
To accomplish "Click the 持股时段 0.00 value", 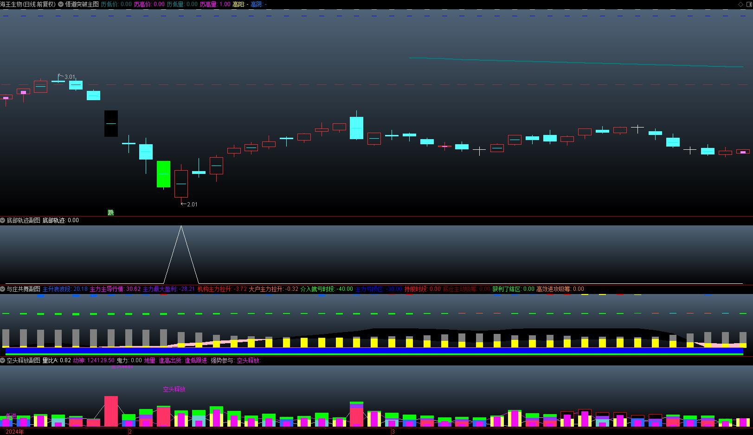I will coord(422,289).
